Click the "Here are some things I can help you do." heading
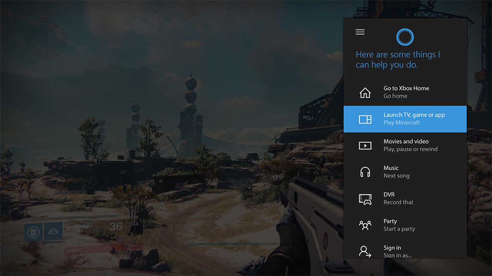Screen dimensions: 492x276 pos(398,59)
